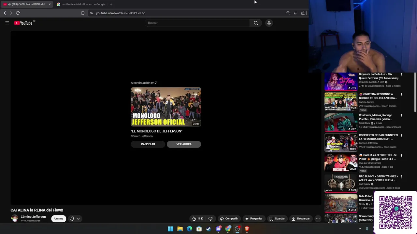
Task: Open Cristorata Parcerita video thumbnail
Action: [x=341, y=122]
